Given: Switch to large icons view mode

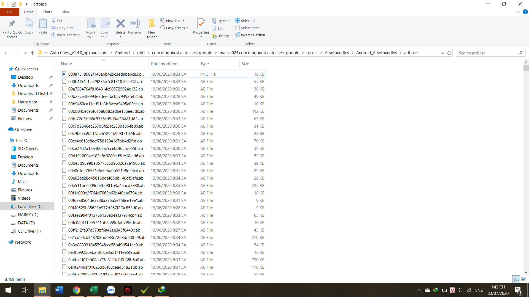Looking at the screenshot, I should pos(524,279).
